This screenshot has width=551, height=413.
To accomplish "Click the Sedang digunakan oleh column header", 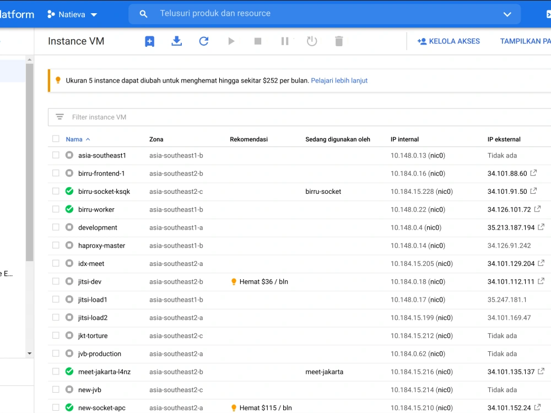I will tap(337, 139).
